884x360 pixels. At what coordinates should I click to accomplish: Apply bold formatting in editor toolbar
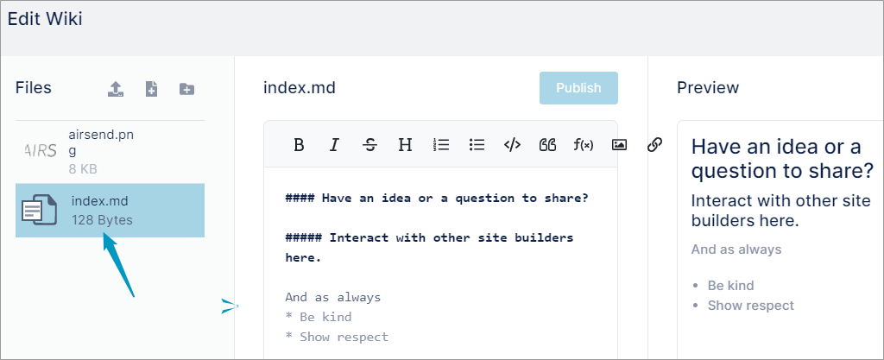pos(300,145)
